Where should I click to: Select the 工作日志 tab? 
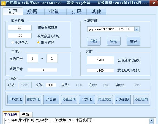pyautogui.click(x=11, y=115)
